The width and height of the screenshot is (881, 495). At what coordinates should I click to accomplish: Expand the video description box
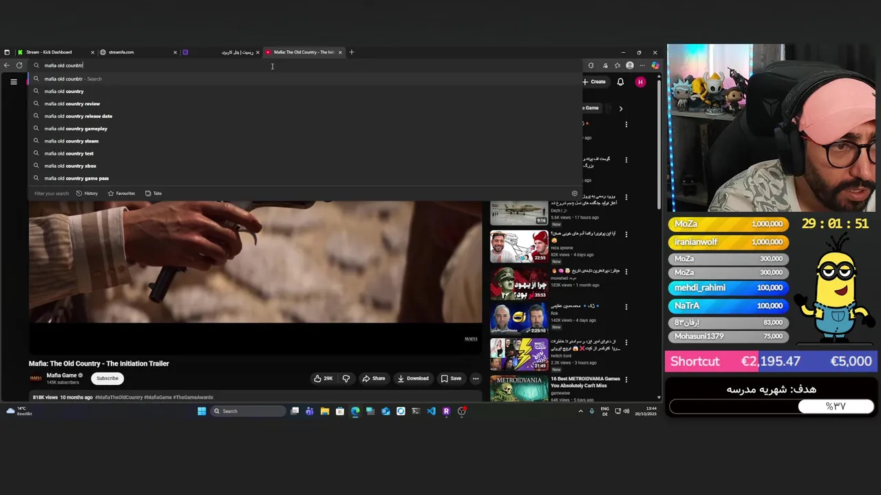(255, 397)
